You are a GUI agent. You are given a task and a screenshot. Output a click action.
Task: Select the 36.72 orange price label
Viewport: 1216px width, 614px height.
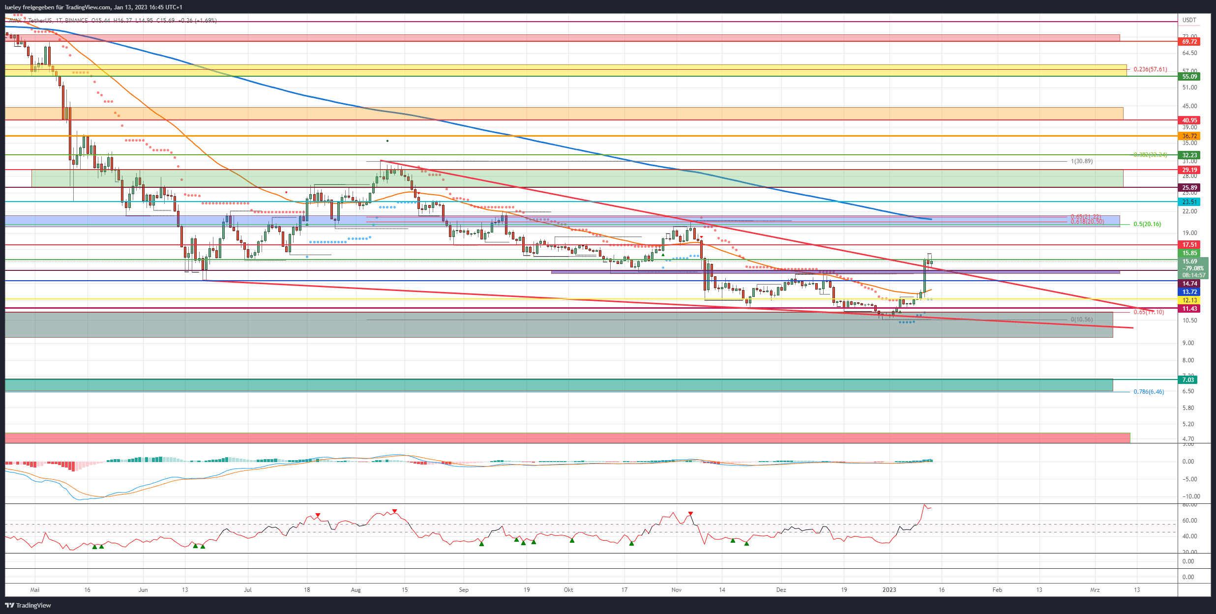click(x=1189, y=136)
